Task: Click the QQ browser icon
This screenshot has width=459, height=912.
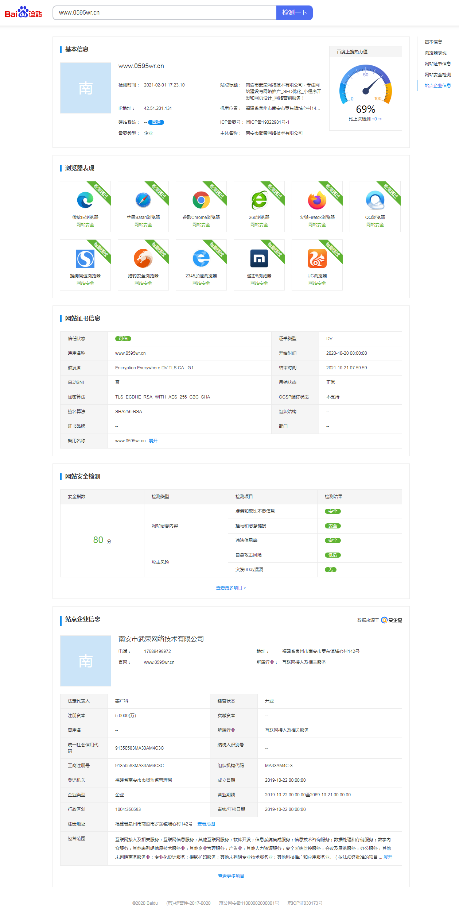Action: (375, 200)
